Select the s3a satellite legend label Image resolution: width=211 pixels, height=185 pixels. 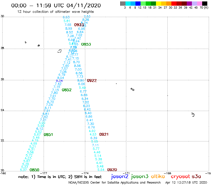click(196, 177)
